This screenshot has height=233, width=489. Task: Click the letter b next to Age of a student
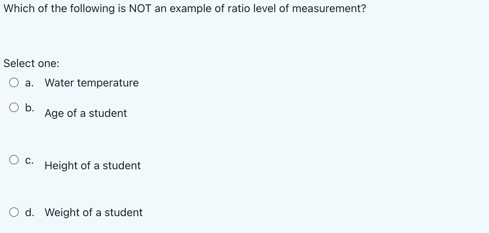29,107
